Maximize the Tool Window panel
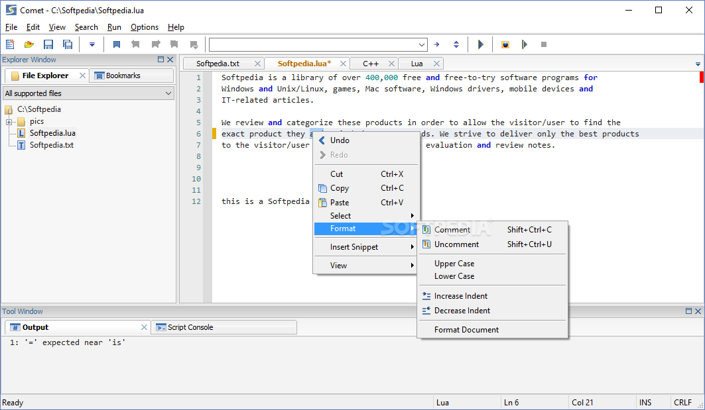The height and width of the screenshot is (410, 705). point(688,311)
